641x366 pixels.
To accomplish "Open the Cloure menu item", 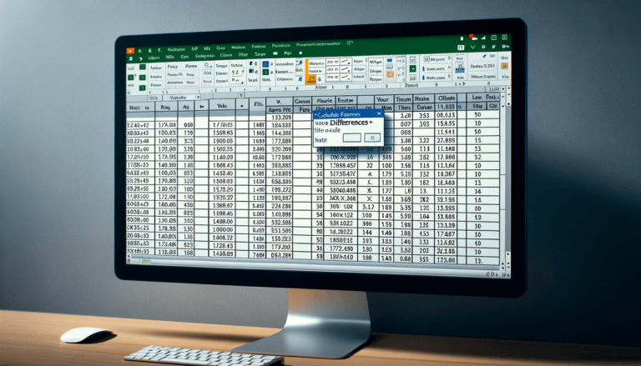I will coord(226,55).
